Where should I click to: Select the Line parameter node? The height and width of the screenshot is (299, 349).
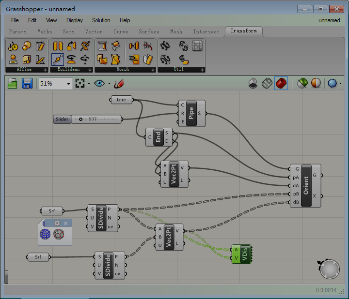pyautogui.click(x=121, y=100)
